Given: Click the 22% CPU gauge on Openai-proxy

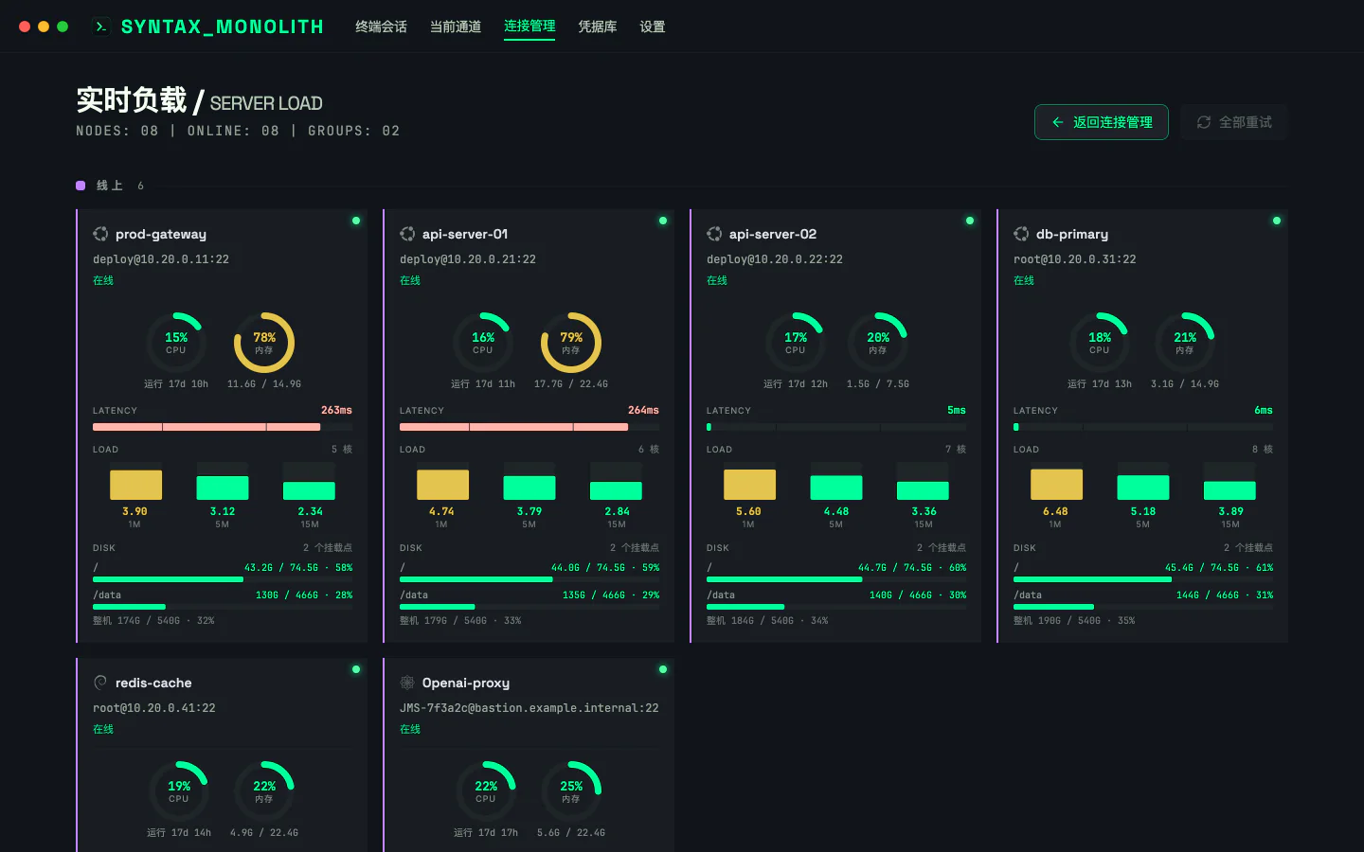Looking at the screenshot, I should 486,791.
